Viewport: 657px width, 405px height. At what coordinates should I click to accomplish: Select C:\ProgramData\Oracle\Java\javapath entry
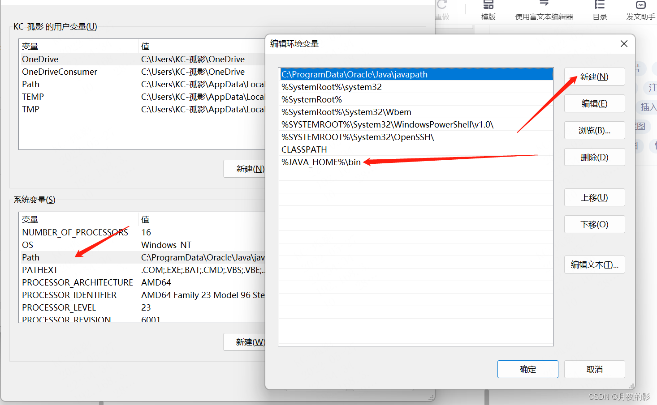(416, 74)
